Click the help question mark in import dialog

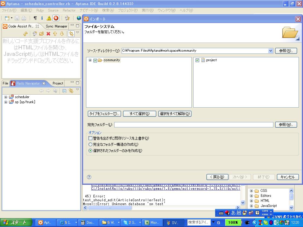[x=89, y=177]
